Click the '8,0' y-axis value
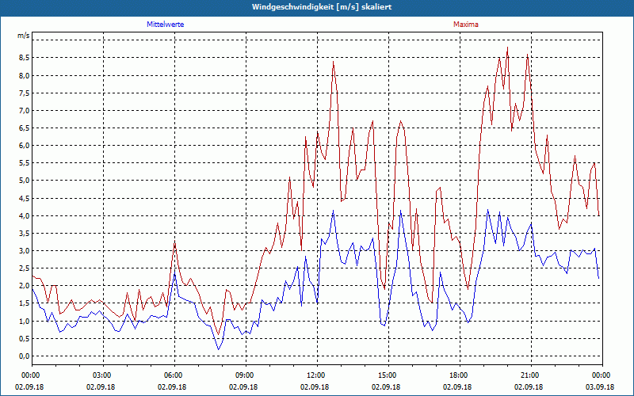Viewport: 634px width, 396px height. (x=25, y=75)
